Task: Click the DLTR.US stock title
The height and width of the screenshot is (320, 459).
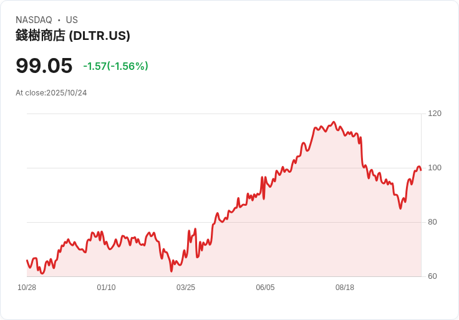Action: (x=73, y=36)
